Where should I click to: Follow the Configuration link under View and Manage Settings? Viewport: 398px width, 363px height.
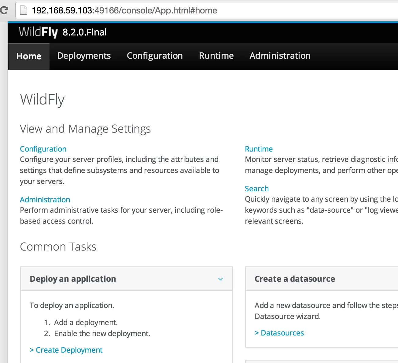click(x=43, y=149)
